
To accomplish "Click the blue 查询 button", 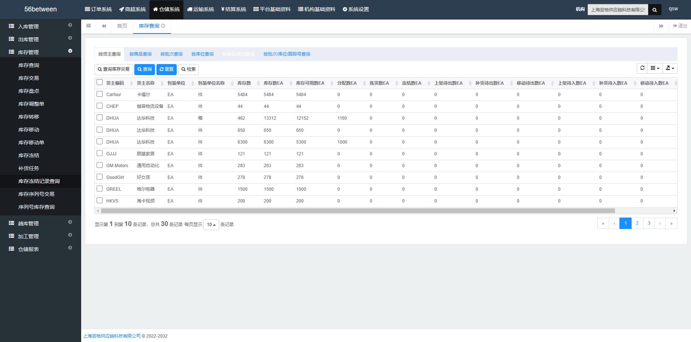I will pos(145,69).
